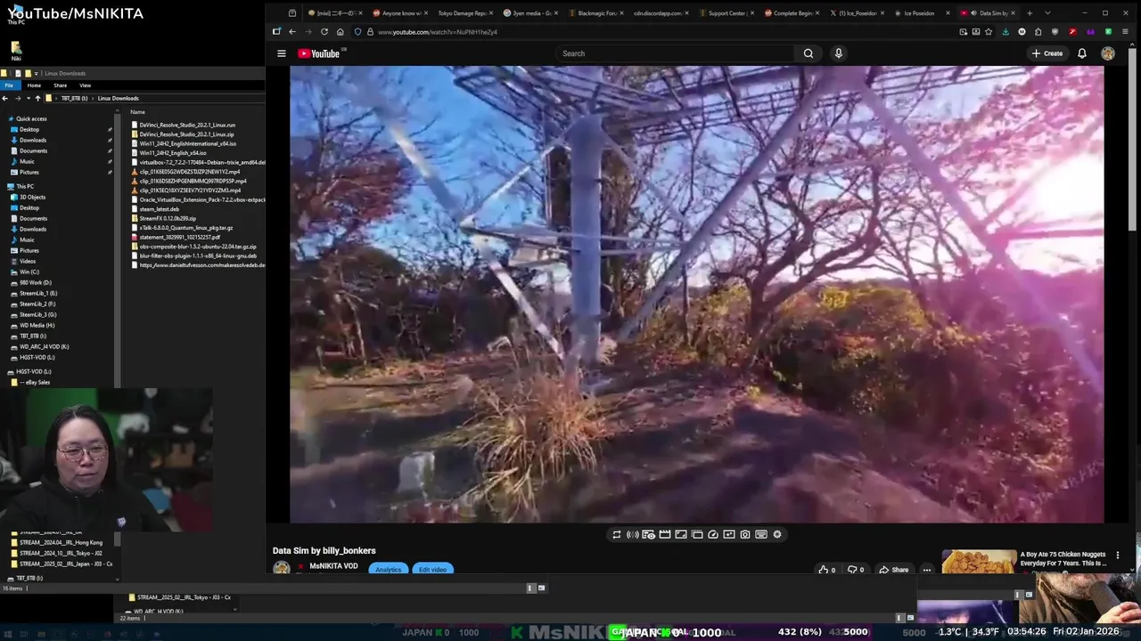The height and width of the screenshot is (641, 1141).
Task: Open YouTube notifications bell
Action: 1081,53
